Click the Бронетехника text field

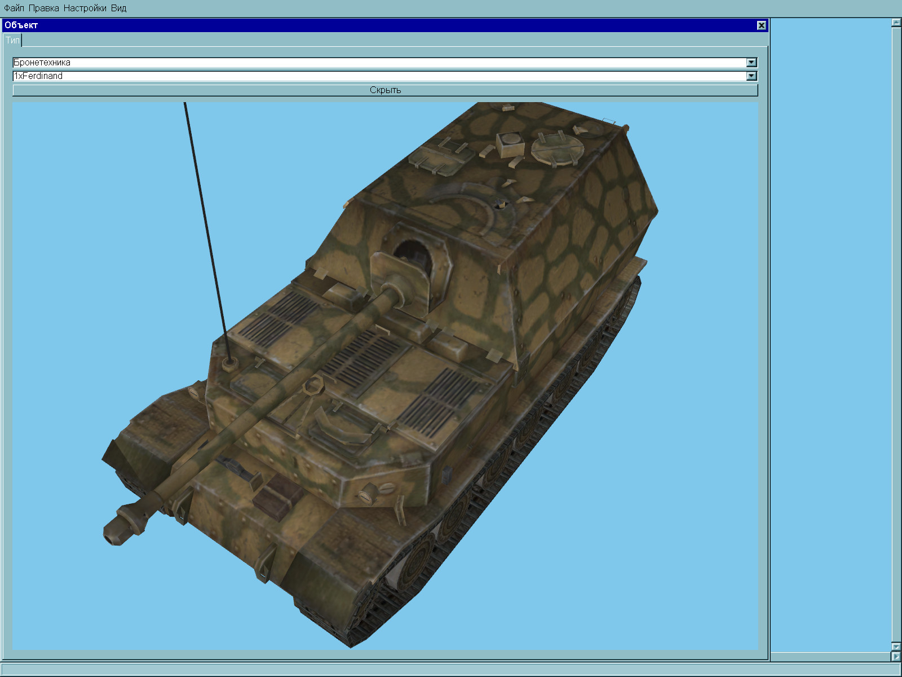click(379, 63)
